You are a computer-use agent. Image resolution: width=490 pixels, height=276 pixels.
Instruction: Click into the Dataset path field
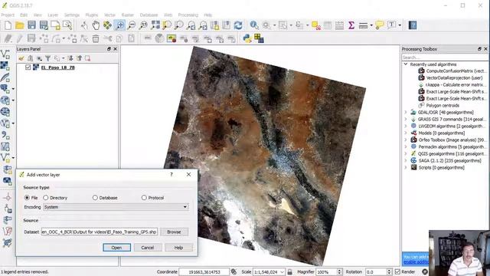coord(100,232)
